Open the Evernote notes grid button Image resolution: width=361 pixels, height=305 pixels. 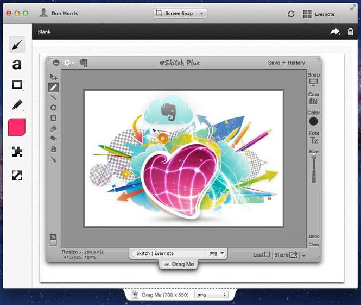coord(319,14)
